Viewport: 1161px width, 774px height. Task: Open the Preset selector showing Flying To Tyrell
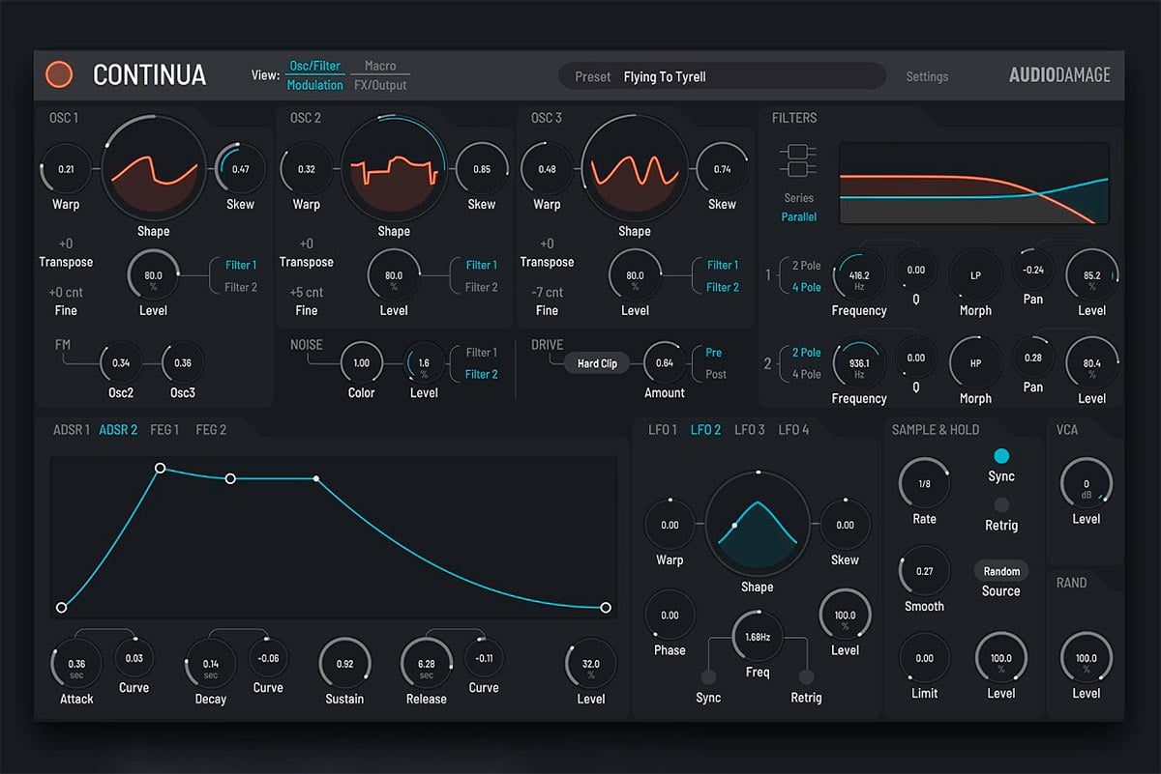[722, 76]
